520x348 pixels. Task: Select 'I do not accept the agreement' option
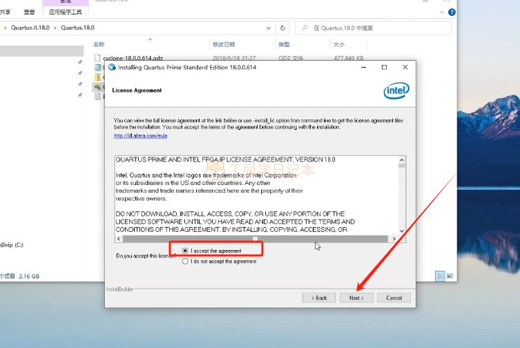tap(185, 262)
